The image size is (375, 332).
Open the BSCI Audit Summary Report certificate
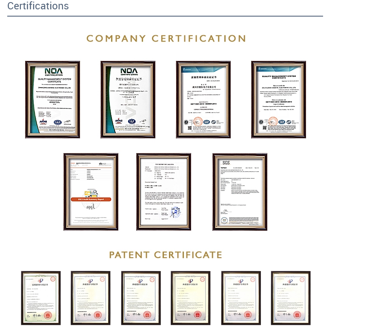91,192
